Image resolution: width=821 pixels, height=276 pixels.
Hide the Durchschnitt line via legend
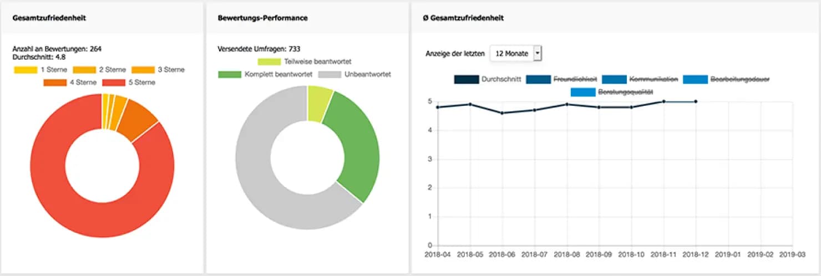click(x=487, y=79)
